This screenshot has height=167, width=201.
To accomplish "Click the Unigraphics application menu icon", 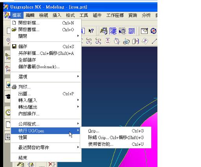I will click(7, 15).
